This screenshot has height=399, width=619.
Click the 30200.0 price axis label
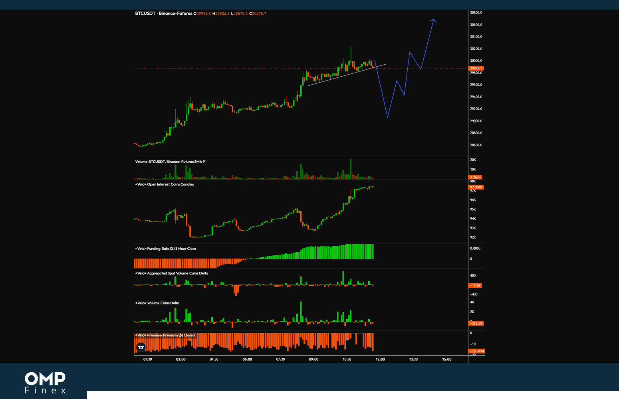click(476, 49)
